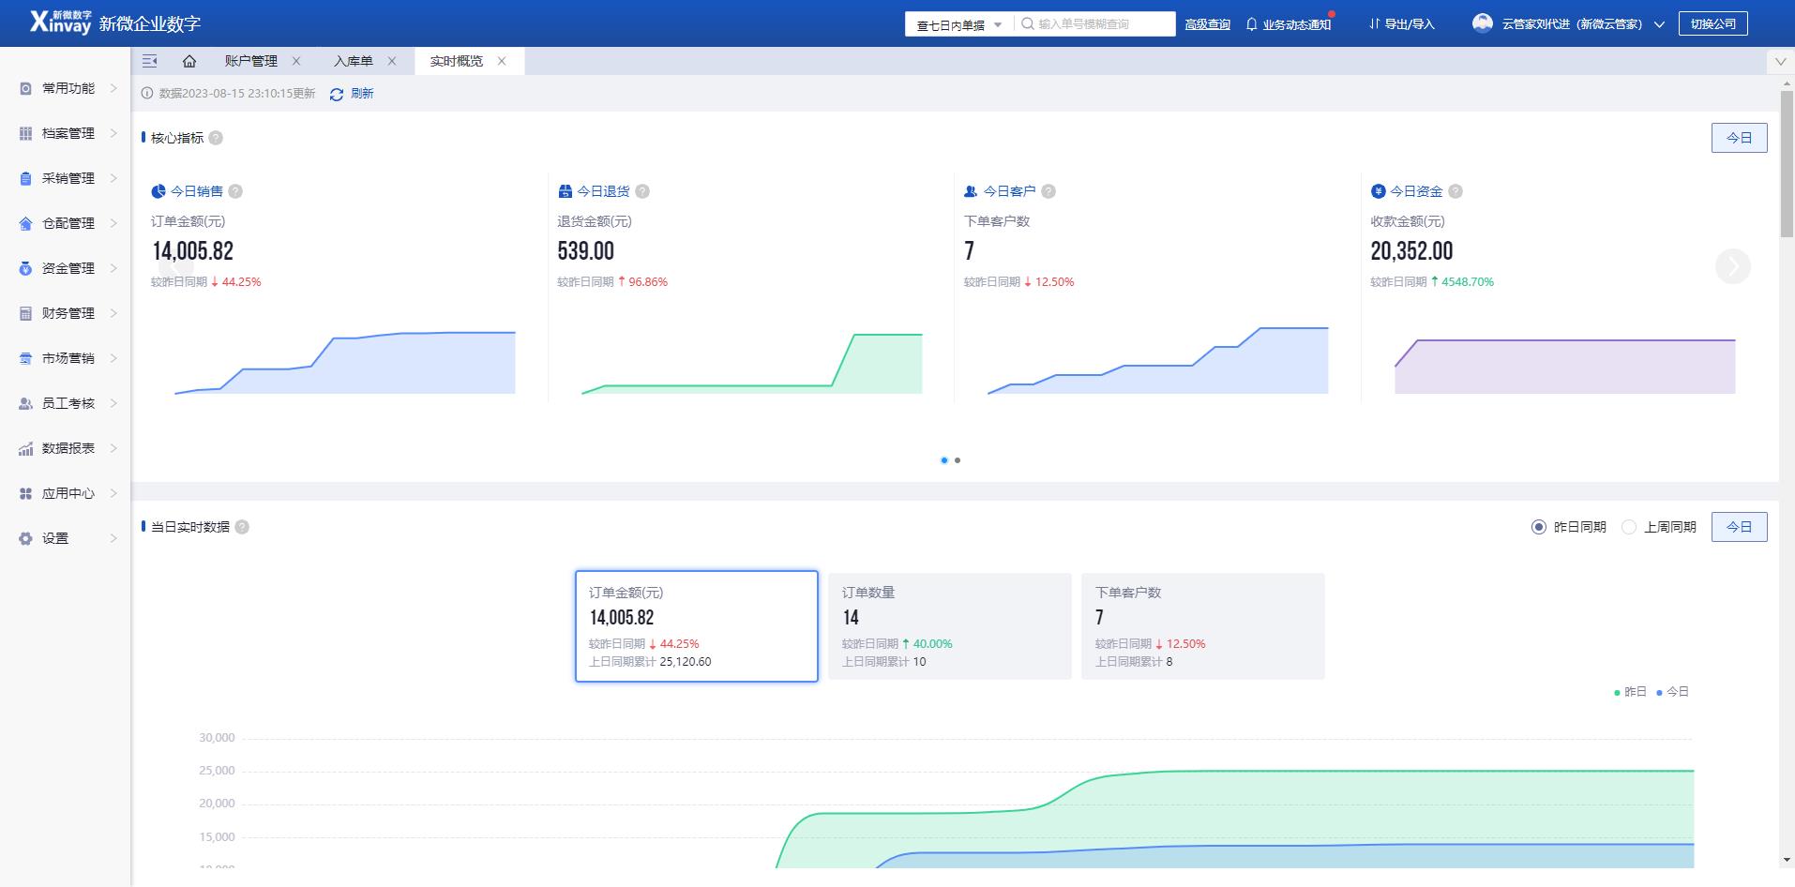Screen dimensions: 1795x887
Task: Click the 数据报表 sidebar icon
Action: 25,448
